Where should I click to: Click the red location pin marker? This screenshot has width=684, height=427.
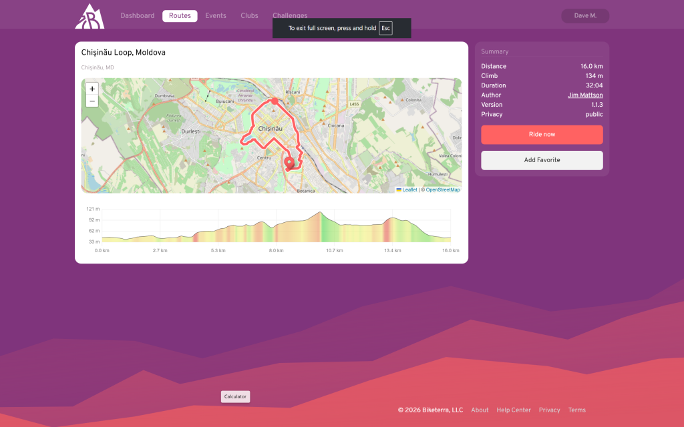tap(289, 163)
